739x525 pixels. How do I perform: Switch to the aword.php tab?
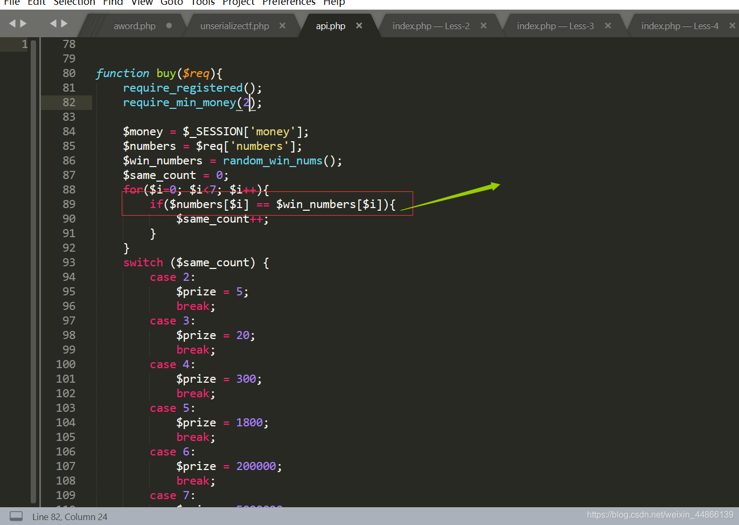(135, 26)
